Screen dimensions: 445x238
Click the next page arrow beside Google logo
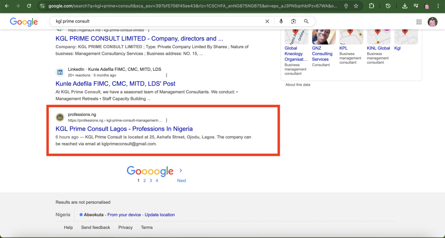tap(181, 171)
